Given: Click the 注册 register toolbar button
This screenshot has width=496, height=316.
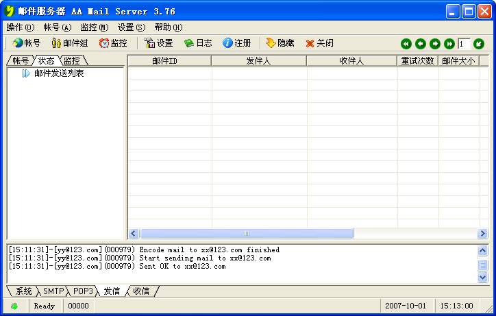Looking at the screenshot, I should click(x=236, y=43).
